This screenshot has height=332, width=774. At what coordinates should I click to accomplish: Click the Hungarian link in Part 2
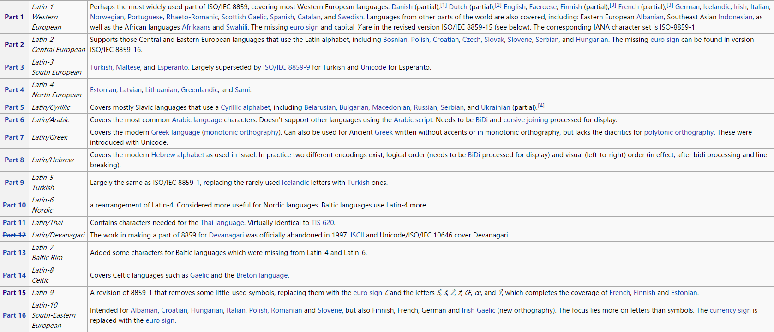click(x=592, y=40)
